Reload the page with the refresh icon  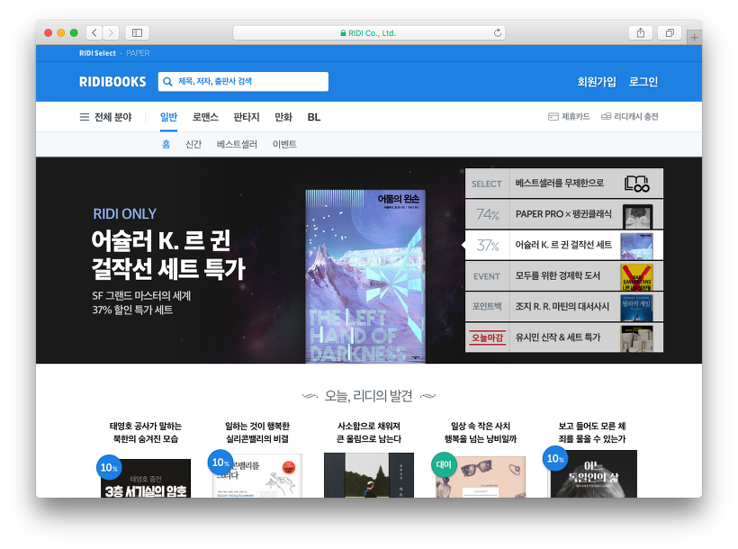tap(498, 33)
